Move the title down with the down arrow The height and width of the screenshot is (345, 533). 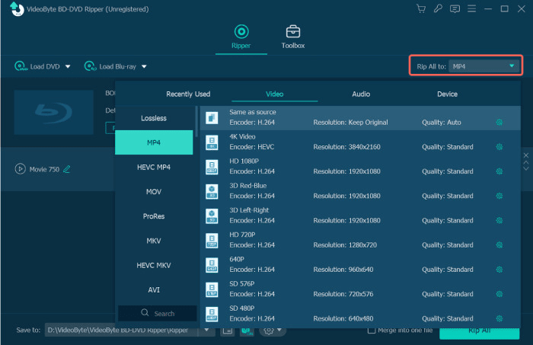click(x=526, y=168)
